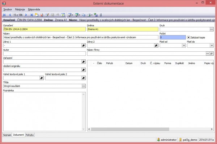This screenshot has height=144, width=217.
Task: Jump to the last record
Action: point(31,15)
